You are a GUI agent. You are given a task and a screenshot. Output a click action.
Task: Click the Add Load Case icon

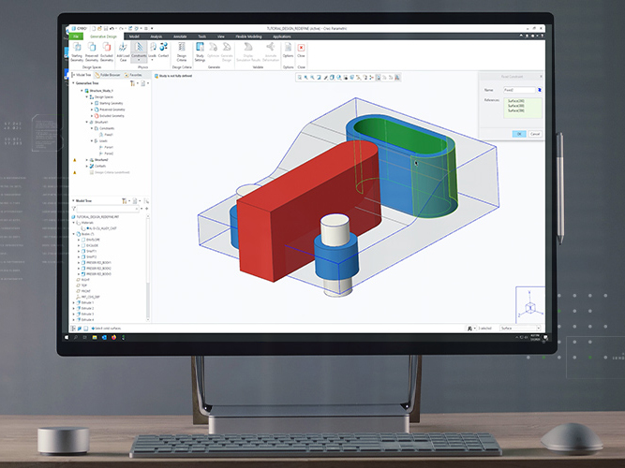[124, 49]
